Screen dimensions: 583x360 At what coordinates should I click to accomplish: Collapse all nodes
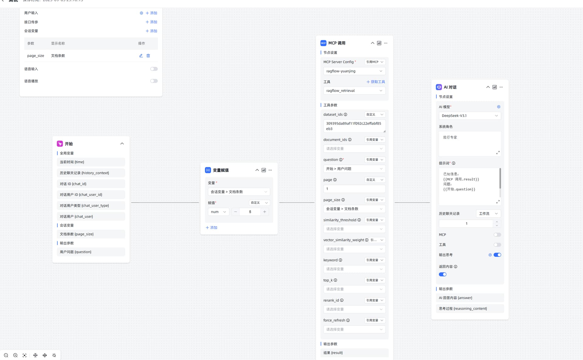[35, 355]
